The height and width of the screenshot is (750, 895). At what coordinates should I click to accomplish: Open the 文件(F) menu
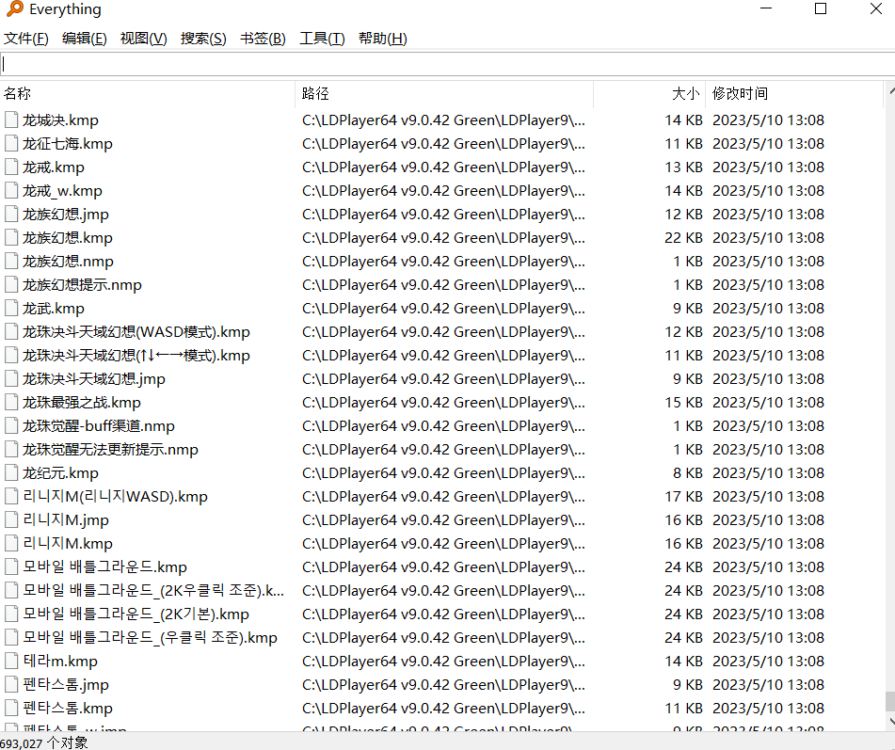tap(25, 39)
